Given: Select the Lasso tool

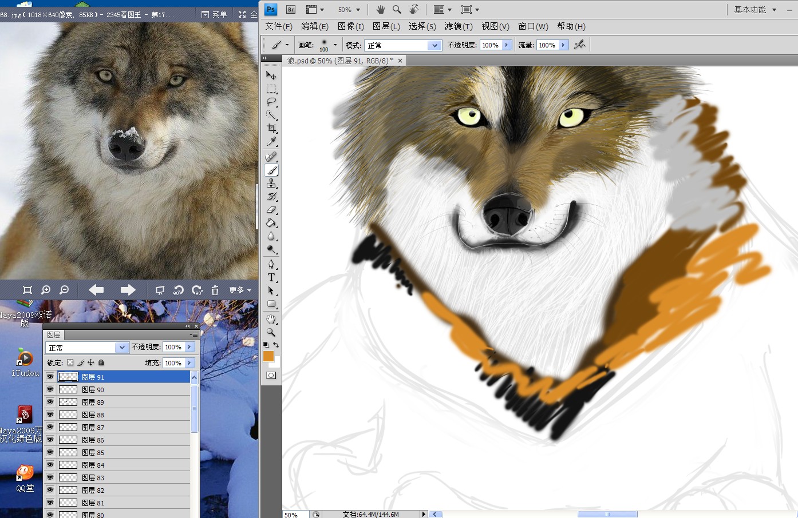Looking at the screenshot, I should 271,102.
